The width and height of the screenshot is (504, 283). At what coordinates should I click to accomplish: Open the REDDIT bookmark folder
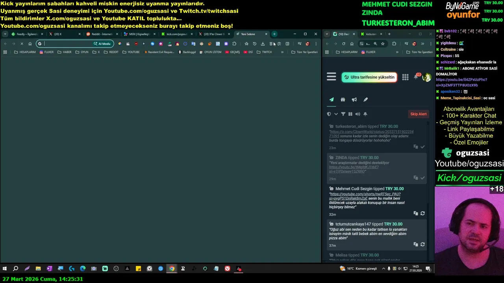(x=111, y=52)
